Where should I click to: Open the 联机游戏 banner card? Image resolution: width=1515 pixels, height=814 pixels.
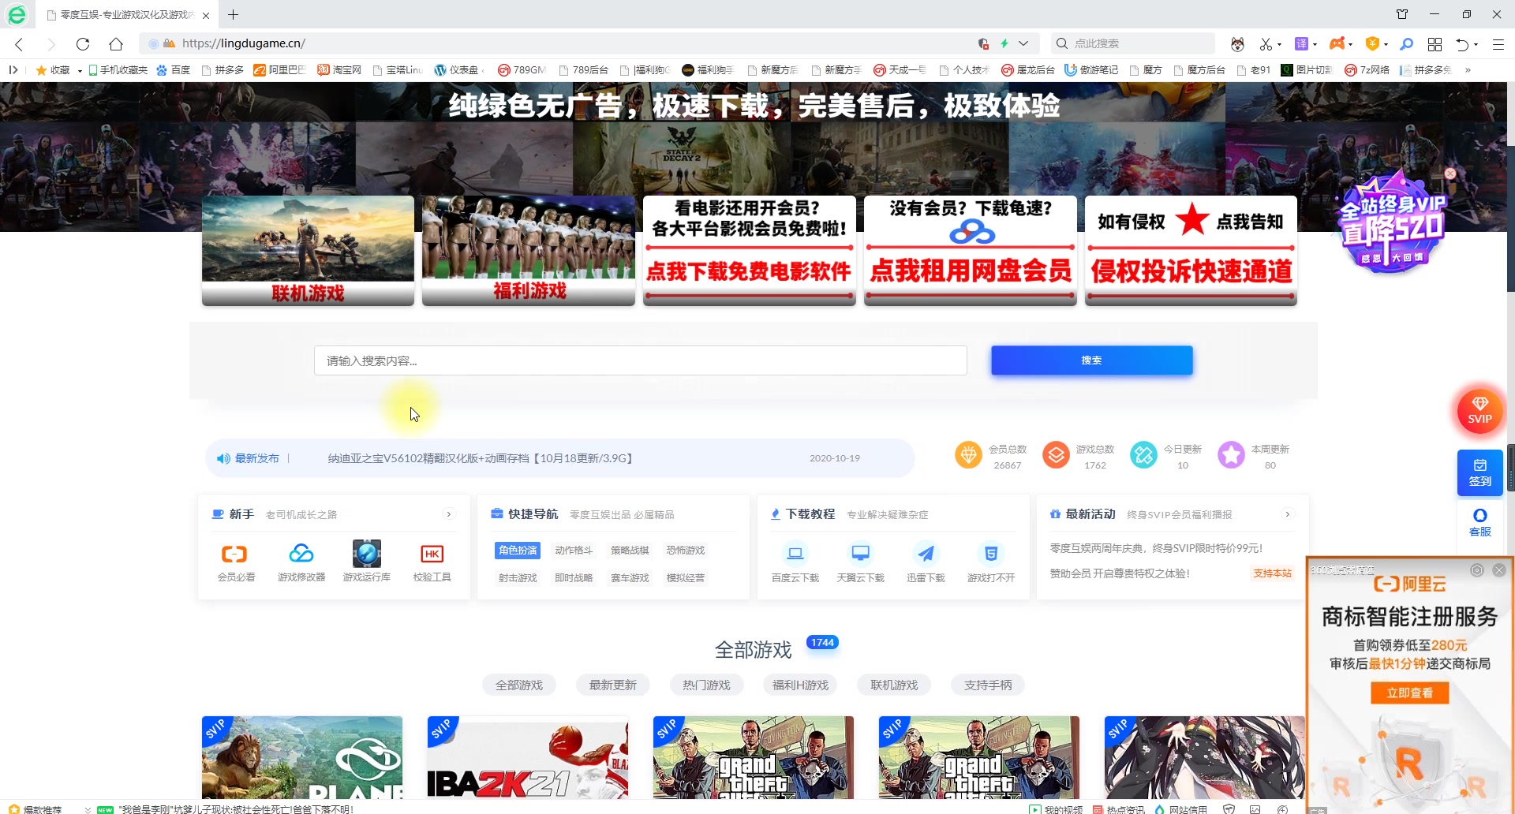point(308,251)
